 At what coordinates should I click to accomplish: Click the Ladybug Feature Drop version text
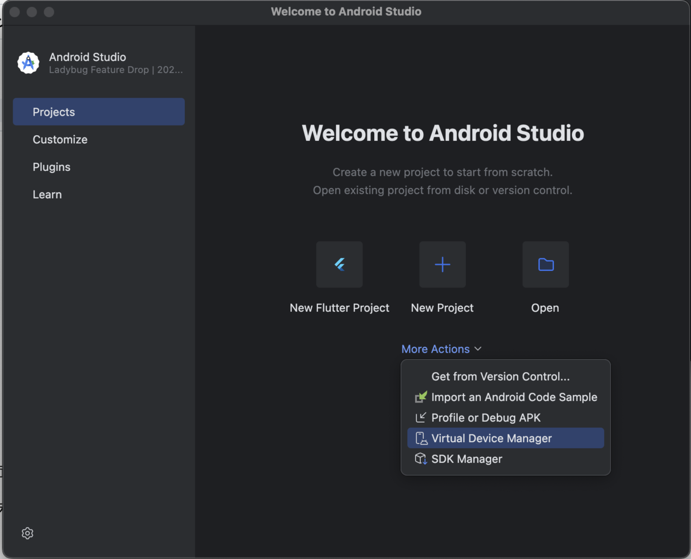click(116, 70)
